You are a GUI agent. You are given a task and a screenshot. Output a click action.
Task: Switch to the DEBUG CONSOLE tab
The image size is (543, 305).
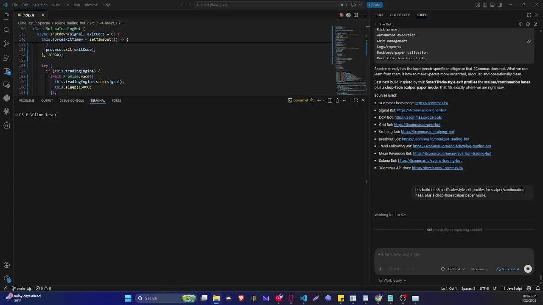[72, 100]
